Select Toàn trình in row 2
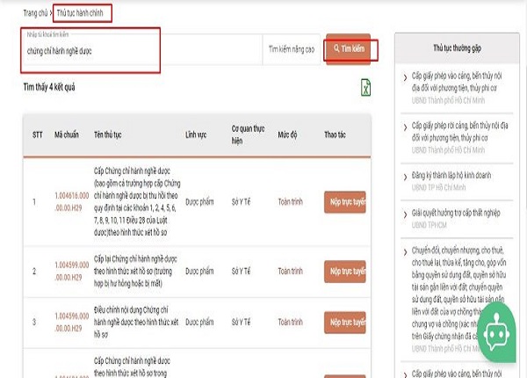This screenshot has width=527, height=378. pyautogui.click(x=291, y=271)
